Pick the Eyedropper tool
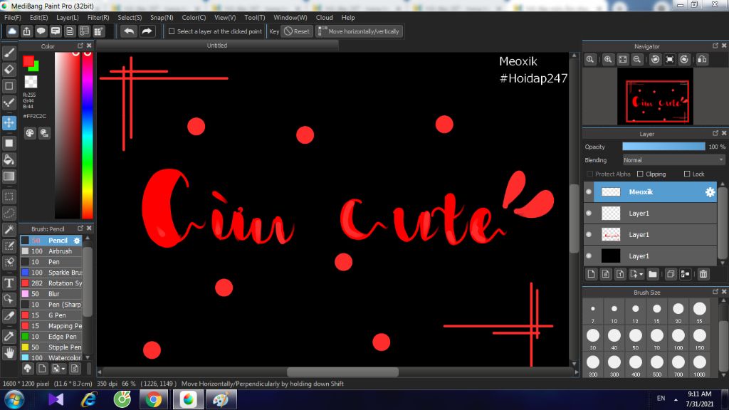The image size is (729, 410). (9, 336)
